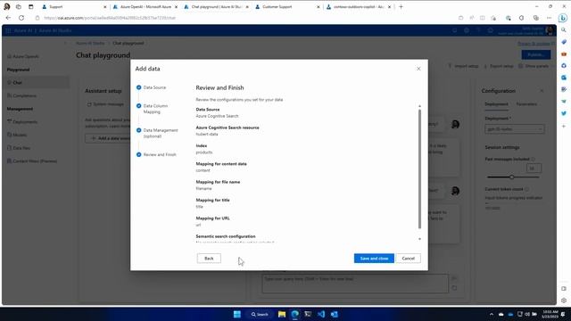Click Past messages included slider
Image resolution: width=571 pixels, height=321 pixels.
pyautogui.click(x=513, y=177)
